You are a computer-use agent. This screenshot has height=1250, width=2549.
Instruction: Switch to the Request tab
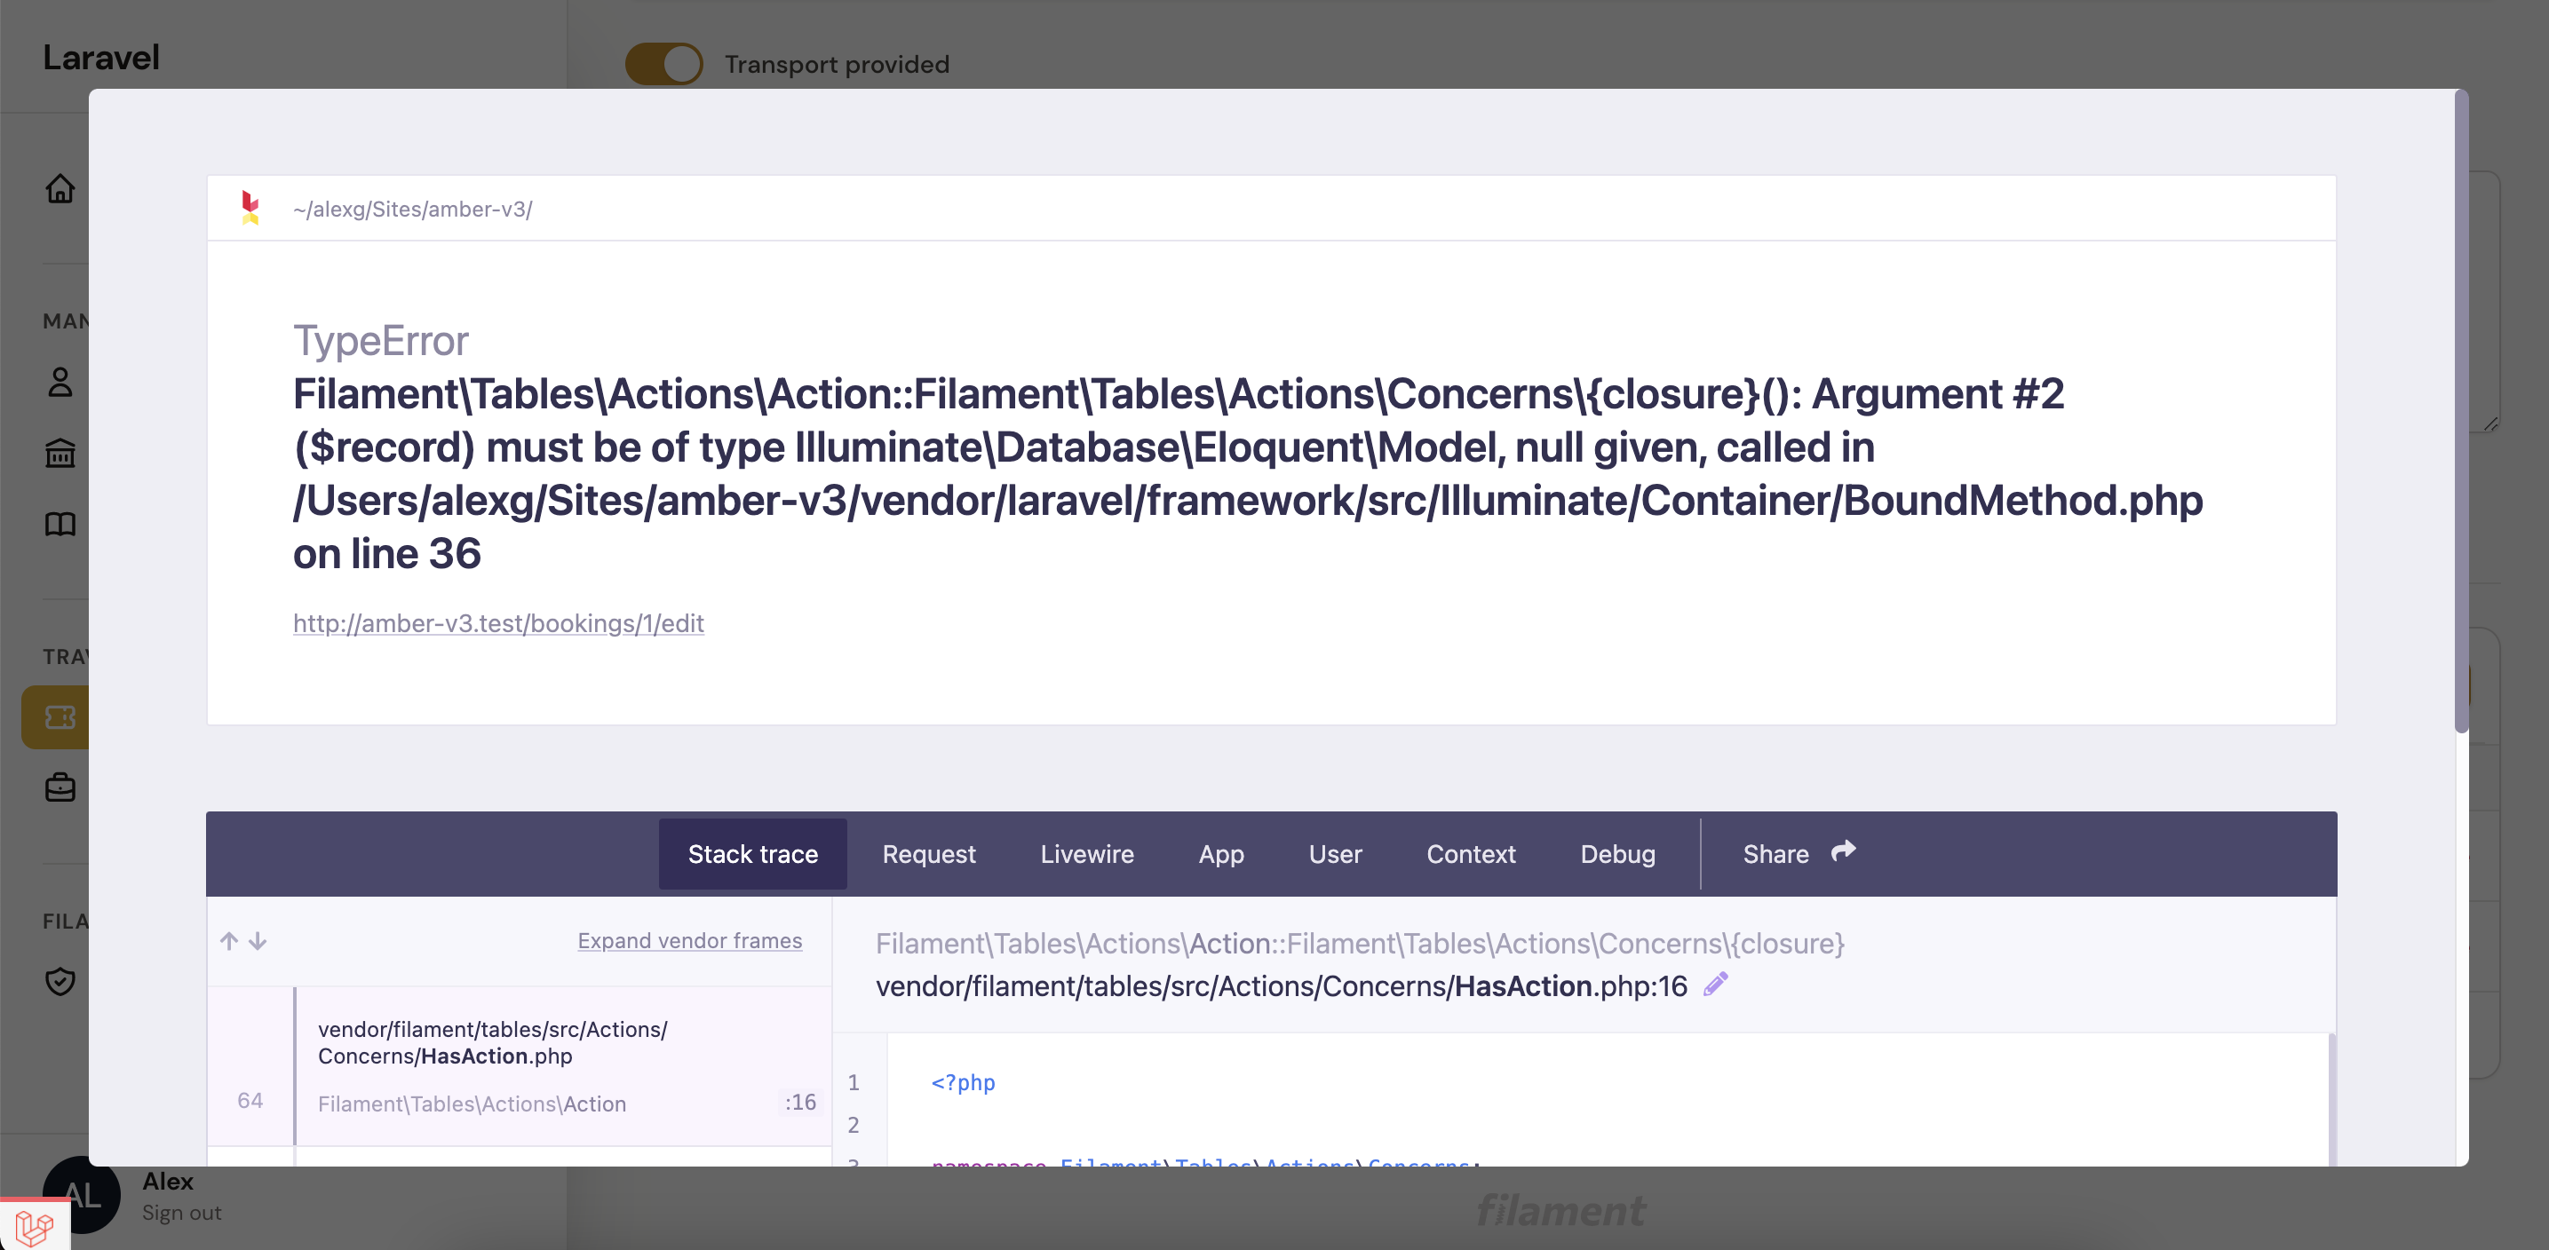pos(928,853)
